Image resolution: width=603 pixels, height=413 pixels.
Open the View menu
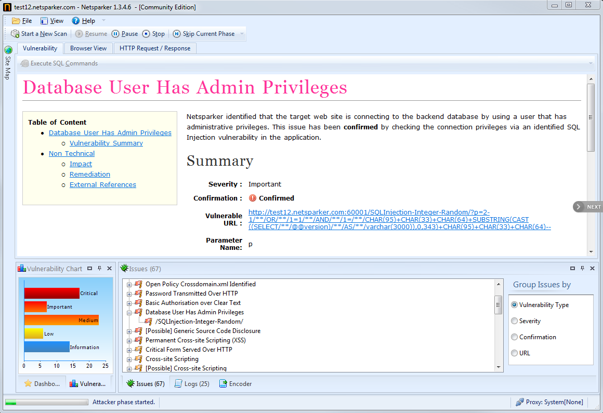pos(52,21)
